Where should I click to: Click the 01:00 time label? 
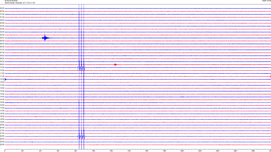click(x=2, y=14)
